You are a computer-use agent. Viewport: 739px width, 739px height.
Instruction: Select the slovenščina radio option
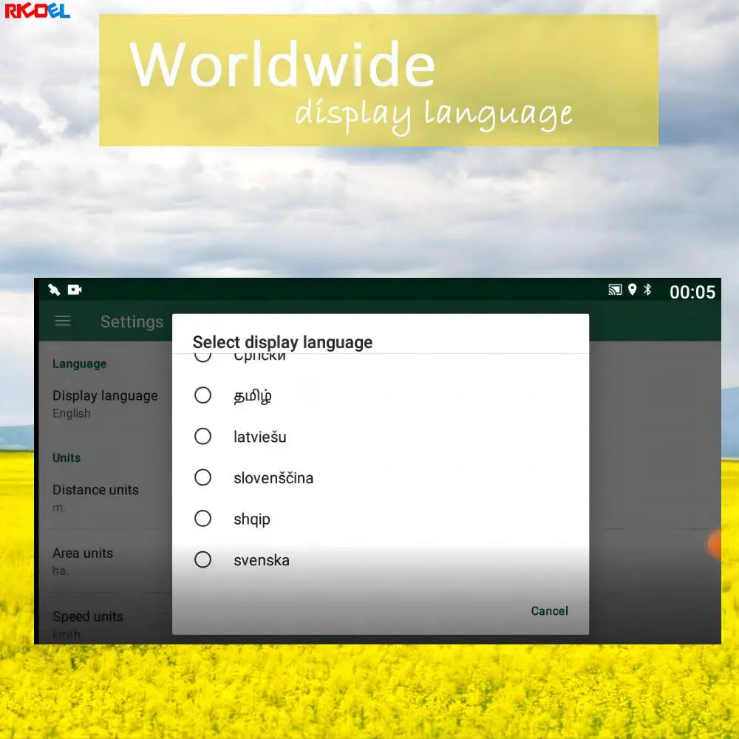[202, 477]
